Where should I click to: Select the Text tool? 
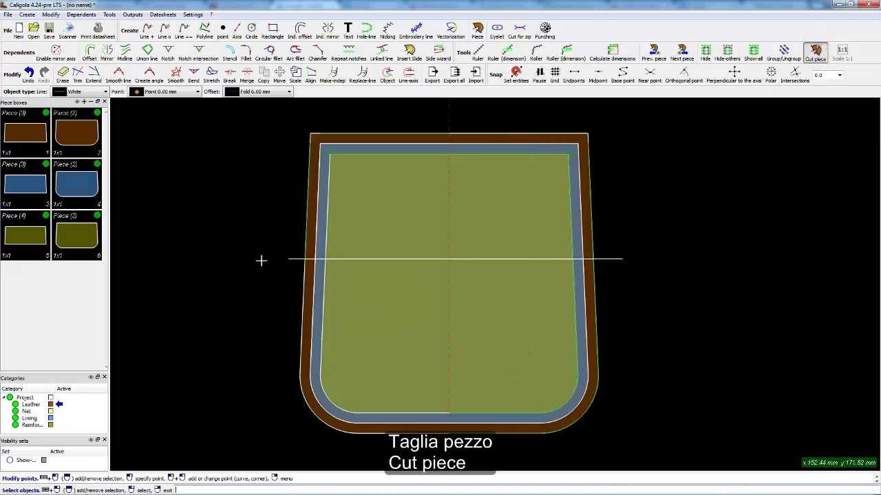click(348, 31)
